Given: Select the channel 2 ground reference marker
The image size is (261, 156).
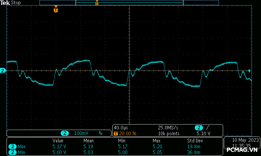Looking at the screenshot, I should (3, 71).
